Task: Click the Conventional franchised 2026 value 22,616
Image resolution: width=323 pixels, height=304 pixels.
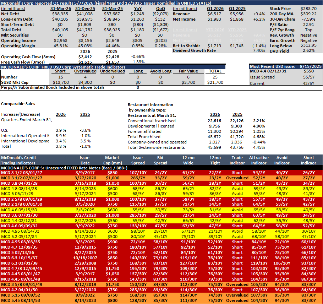Action: (x=214, y=121)
